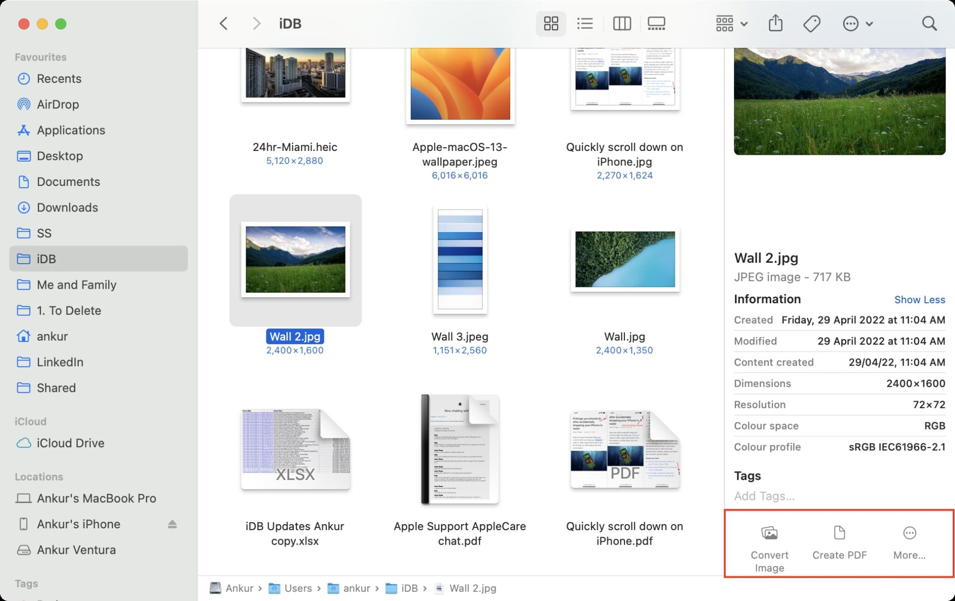Image resolution: width=955 pixels, height=601 pixels.
Task: Click the Wall 2.jpg file name label
Action: [295, 336]
